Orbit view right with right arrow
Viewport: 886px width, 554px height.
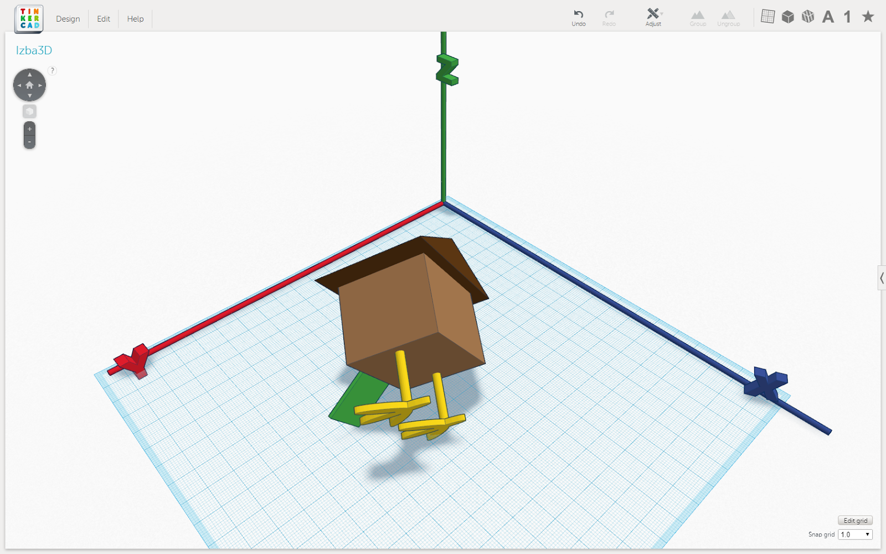pyautogui.click(x=40, y=85)
